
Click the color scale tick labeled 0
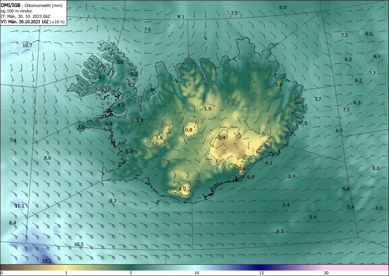[x=2, y=273]
